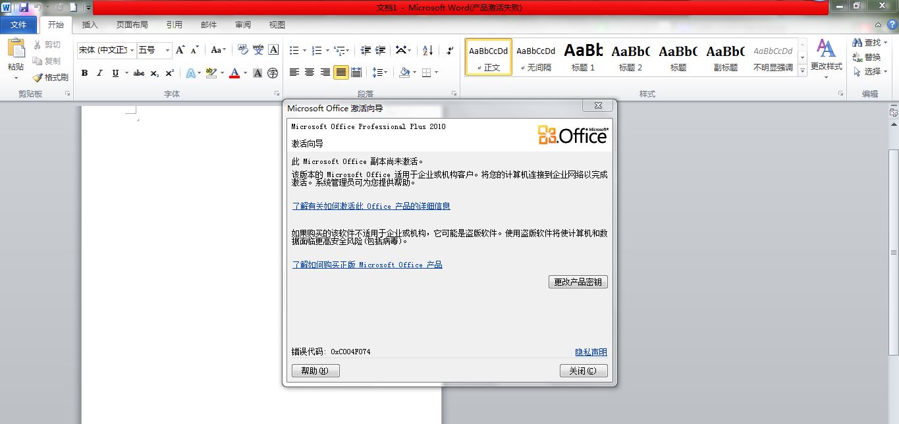899x424 pixels.
Task: Click the Sort (排序) icon
Action: point(427,49)
